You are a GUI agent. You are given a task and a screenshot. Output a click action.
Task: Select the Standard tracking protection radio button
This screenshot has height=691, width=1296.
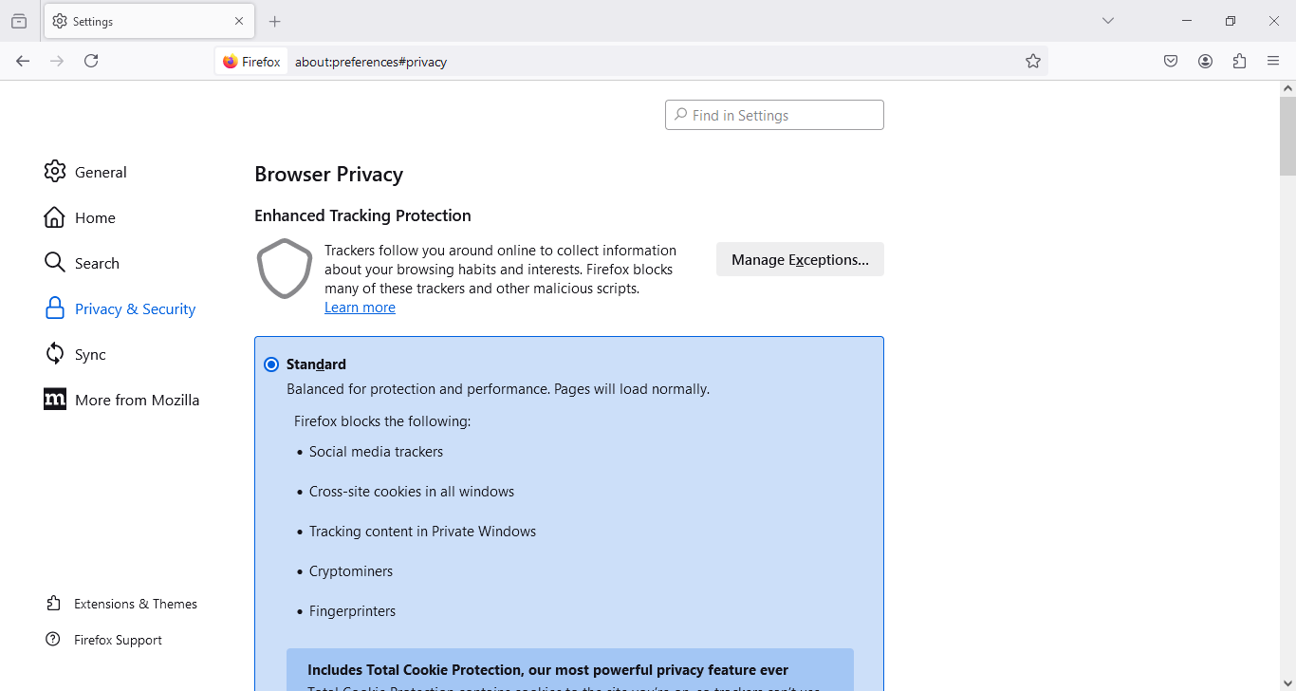tap(271, 364)
